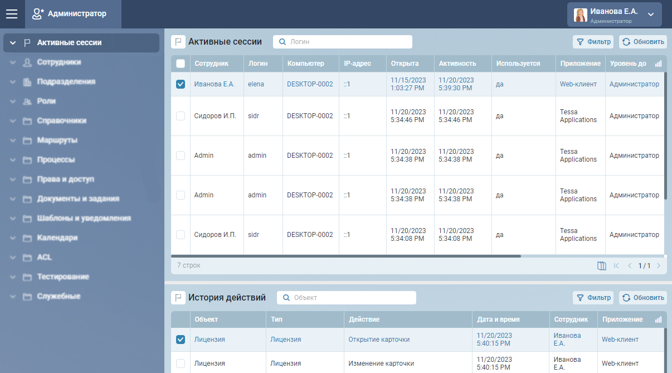Open the hamburger main menu
Viewport: 672px width, 373px height.
pos(12,14)
